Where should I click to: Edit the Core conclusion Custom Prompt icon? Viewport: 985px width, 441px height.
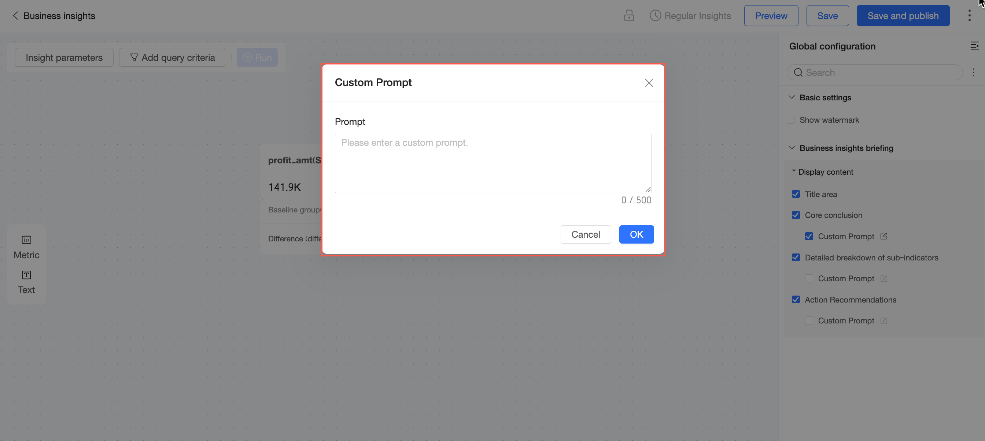883,236
